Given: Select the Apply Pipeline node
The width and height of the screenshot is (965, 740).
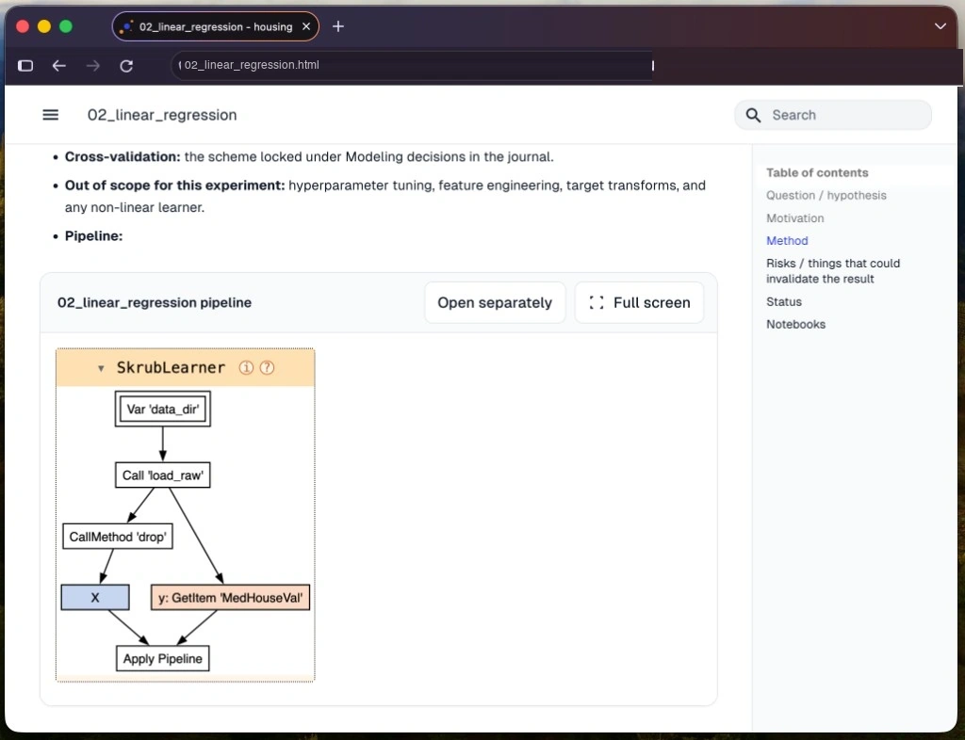Looking at the screenshot, I should tap(162, 658).
